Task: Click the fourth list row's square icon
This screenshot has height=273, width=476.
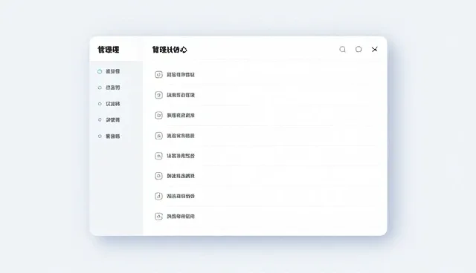Action: [x=158, y=136]
